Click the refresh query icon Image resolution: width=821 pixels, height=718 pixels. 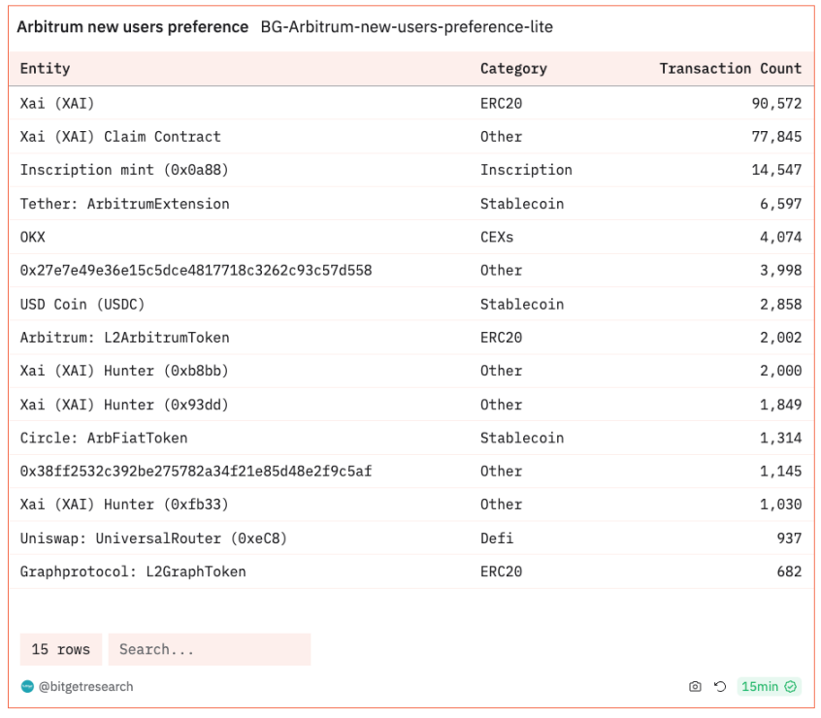(720, 687)
